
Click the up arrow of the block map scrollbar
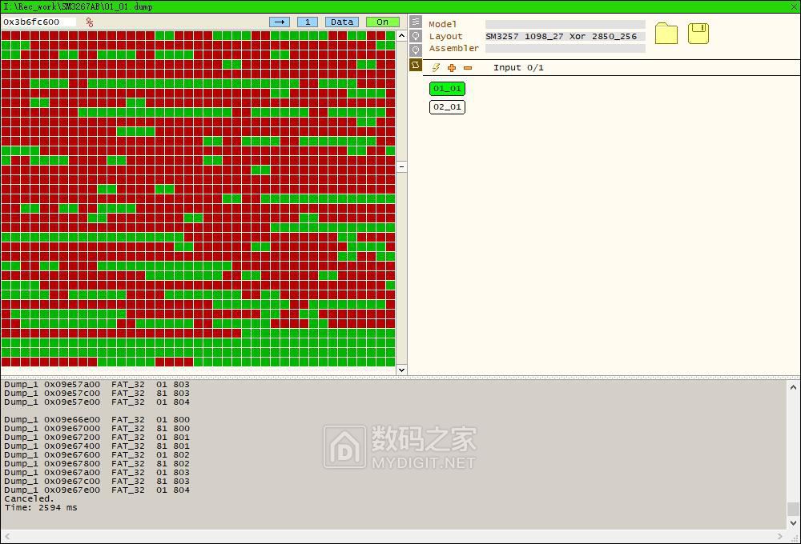click(401, 36)
